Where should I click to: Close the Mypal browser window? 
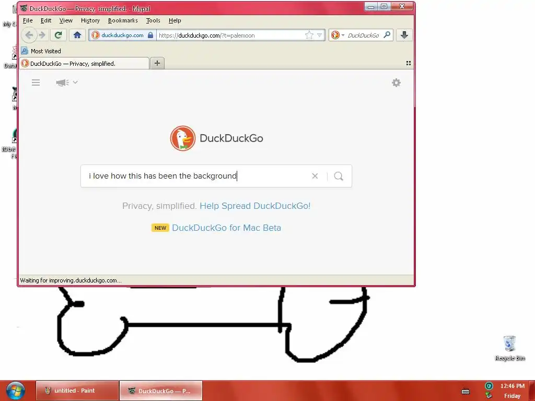click(x=402, y=6)
